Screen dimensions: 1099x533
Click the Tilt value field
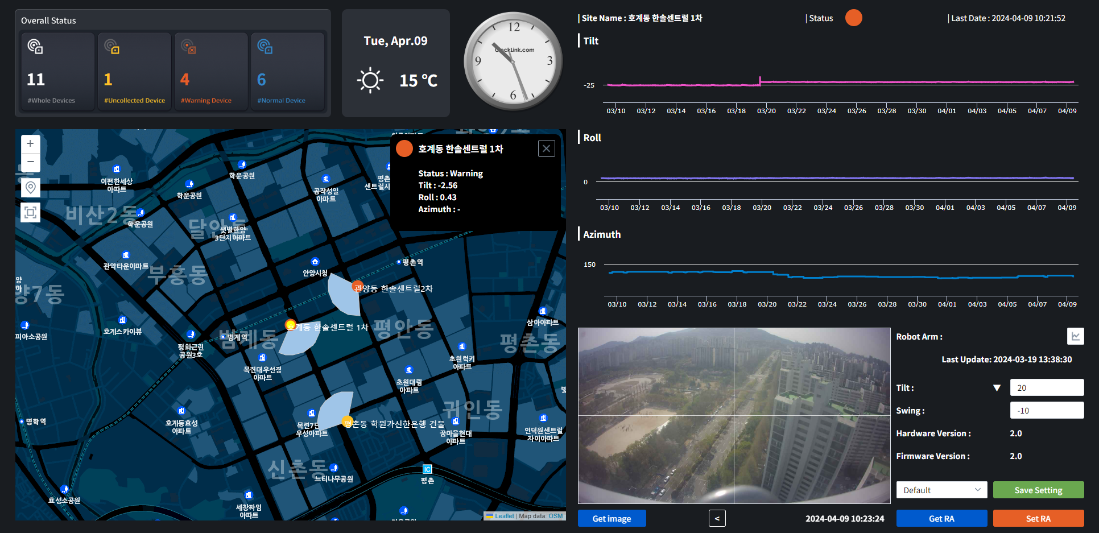[x=1047, y=387]
